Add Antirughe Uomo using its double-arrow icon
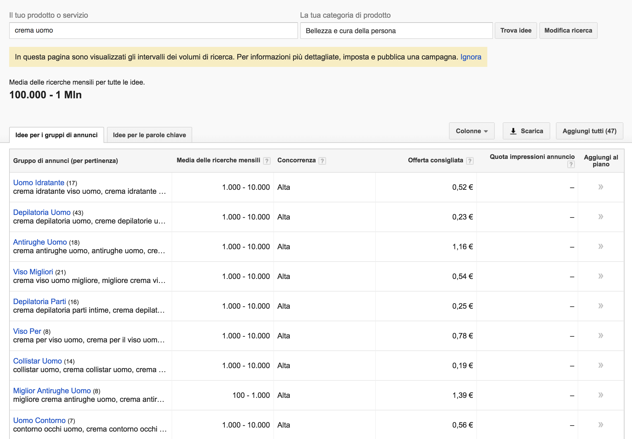Viewport: 632px width, 439px height. [x=601, y=246]
